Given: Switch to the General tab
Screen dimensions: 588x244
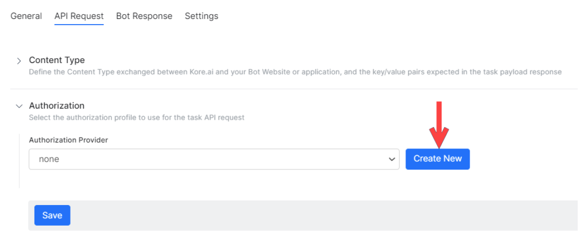Looking at the screenshot, I should click(26, 16).
